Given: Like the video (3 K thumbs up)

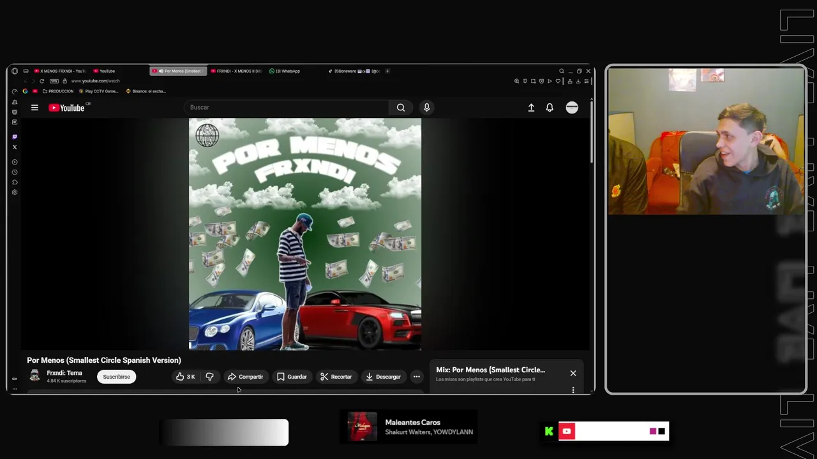Looking at the screenshot, I should tap(186, 377).
